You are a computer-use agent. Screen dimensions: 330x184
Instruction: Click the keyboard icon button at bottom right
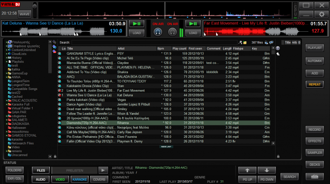coord(315,177)
